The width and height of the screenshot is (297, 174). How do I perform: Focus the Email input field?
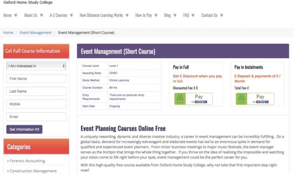click(36, 117)
